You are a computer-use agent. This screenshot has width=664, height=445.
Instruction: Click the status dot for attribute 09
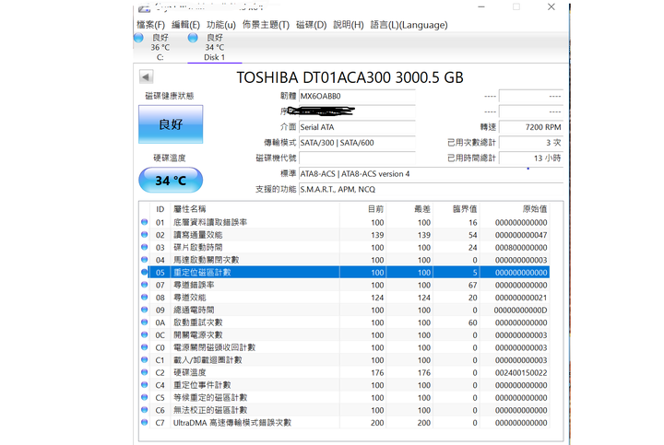[x=145, y=310]
